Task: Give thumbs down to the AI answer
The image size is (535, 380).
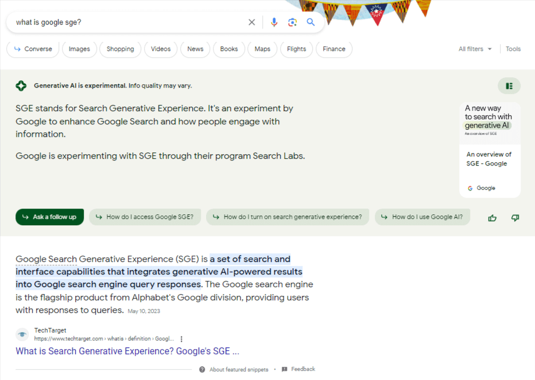Action: click(x=515, y=218)
